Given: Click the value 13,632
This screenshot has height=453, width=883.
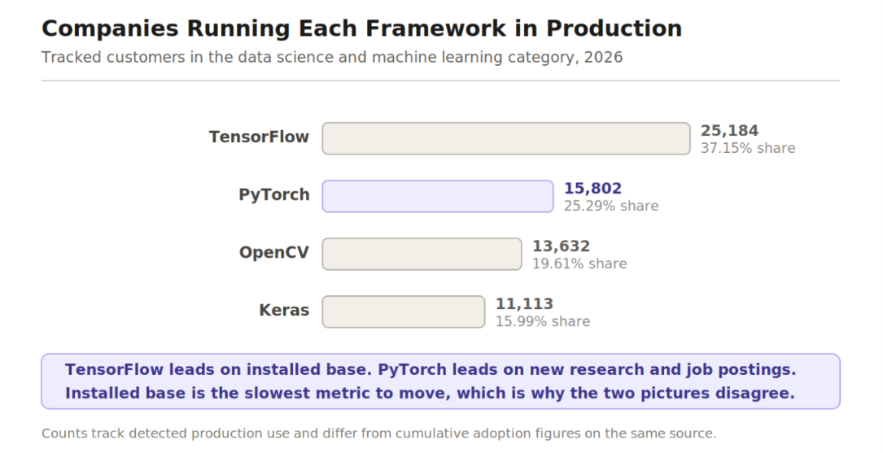Looking at the screenshot, I should pos(561,246).
